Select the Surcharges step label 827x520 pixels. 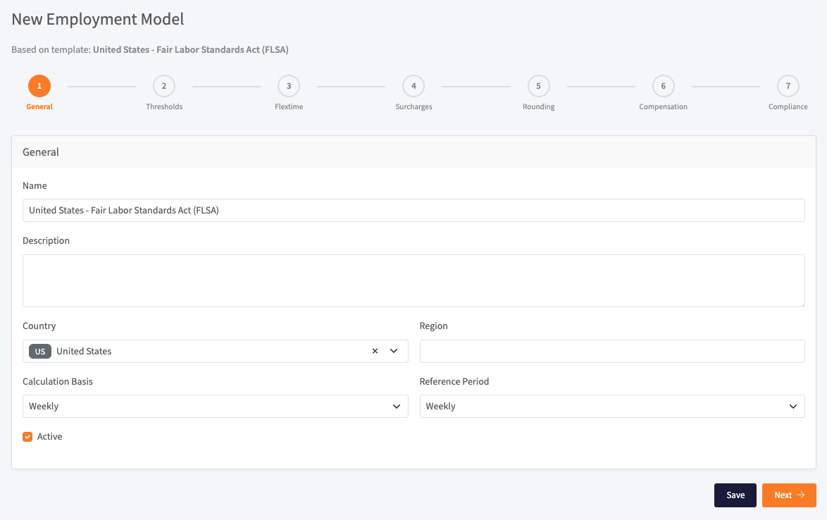[413, 106]
